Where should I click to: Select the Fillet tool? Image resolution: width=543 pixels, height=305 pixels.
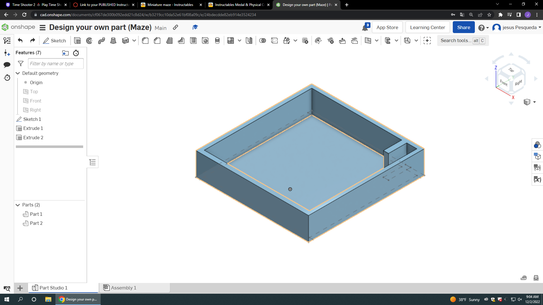click(145, 40)
